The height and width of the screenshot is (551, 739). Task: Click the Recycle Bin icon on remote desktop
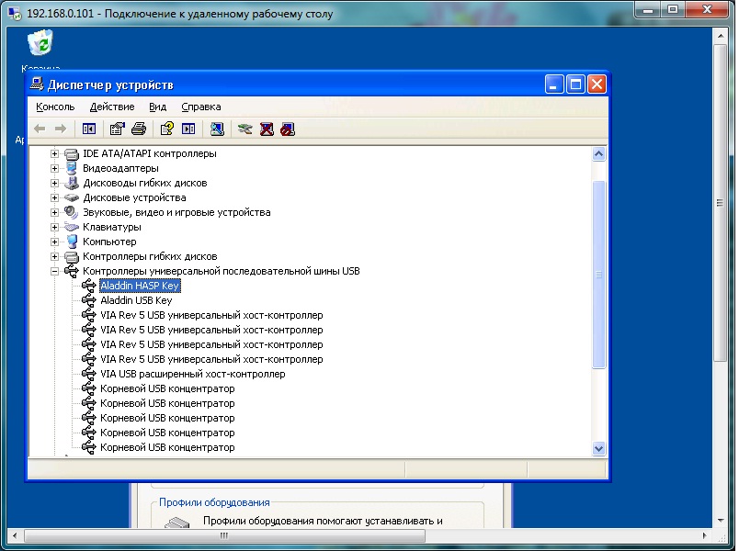pyautogui.click(x=40, y=43)
